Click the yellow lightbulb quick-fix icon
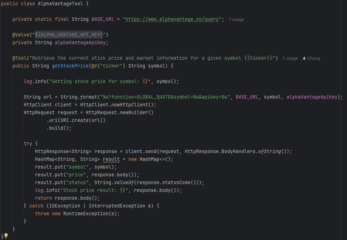The image size is (347, 240). click(x=6, y=235)
